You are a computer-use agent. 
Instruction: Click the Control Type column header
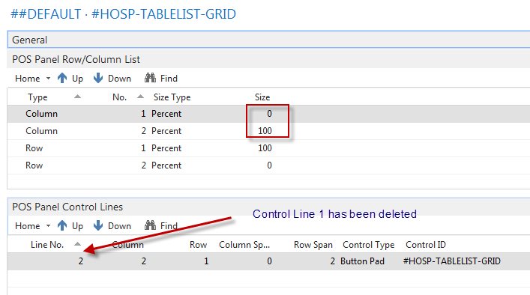pos(368,245)
